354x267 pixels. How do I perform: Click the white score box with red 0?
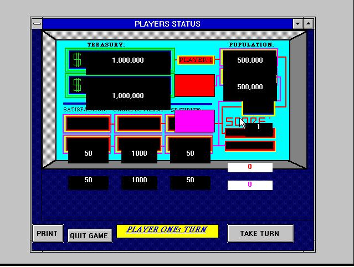click(x=250, y=167)
